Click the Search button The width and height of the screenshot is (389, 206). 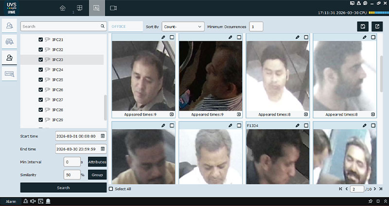[63, 188]
